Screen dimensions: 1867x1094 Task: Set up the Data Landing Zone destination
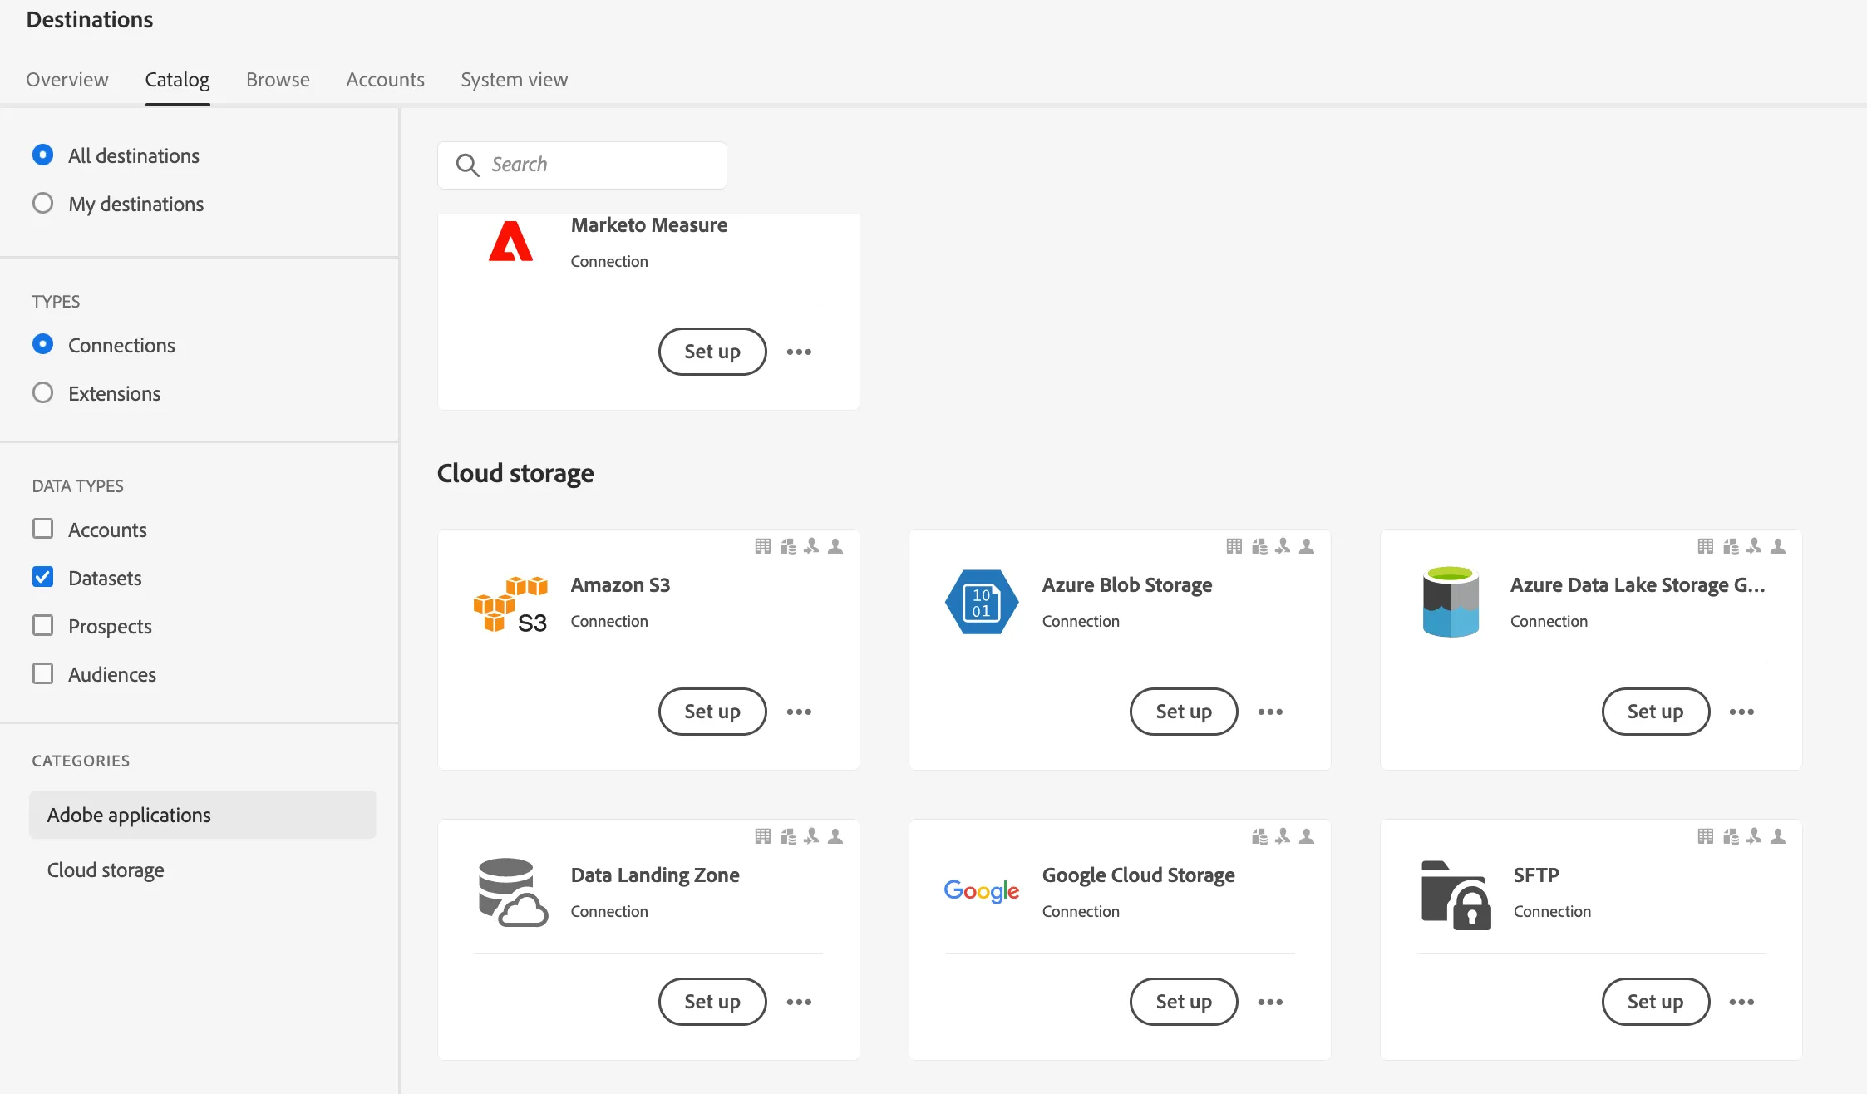(712, 1002)
